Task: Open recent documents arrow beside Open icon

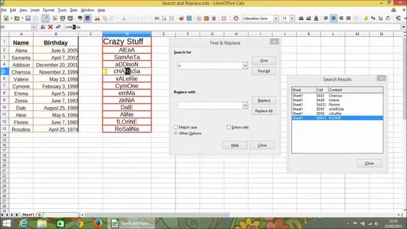Action: [22, 18]
